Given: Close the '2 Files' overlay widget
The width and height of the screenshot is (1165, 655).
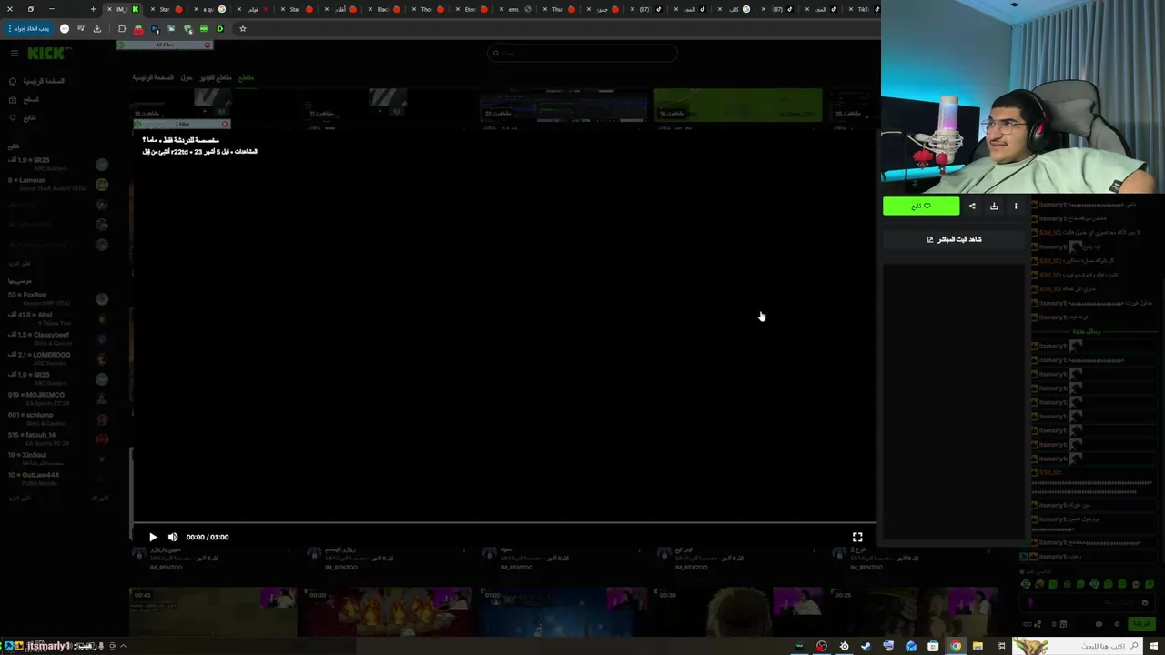Looking at the screenshot, I should [225, 124].
